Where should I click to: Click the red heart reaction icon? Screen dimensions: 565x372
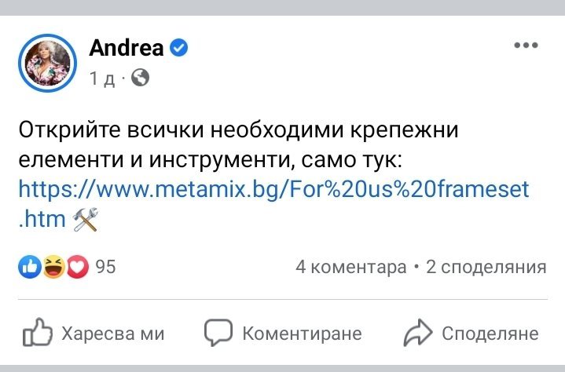[x=76, y=268]
